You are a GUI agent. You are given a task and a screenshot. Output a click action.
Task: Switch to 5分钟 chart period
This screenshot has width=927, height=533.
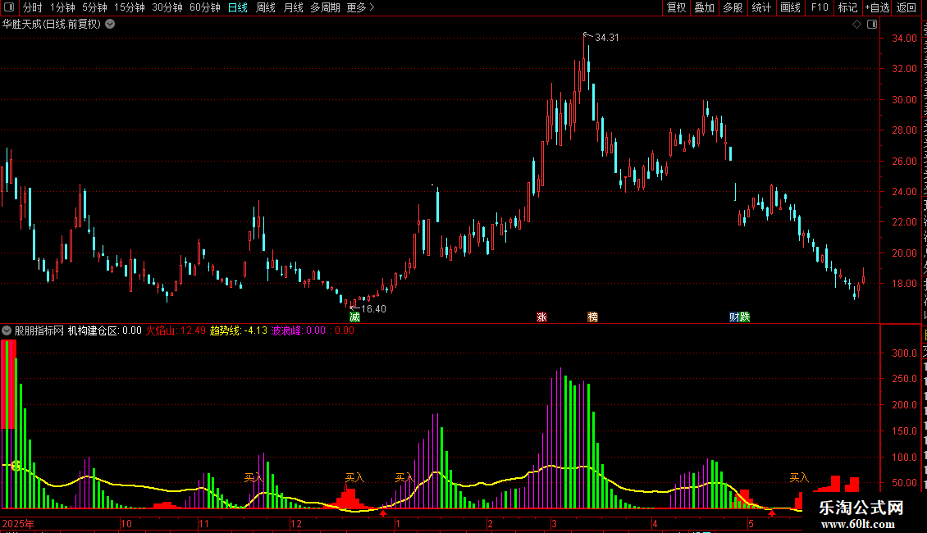tap(94, 7)
